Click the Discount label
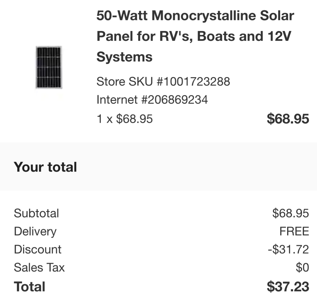The width and height of the screenshot is (317, 305). point(37,249)
